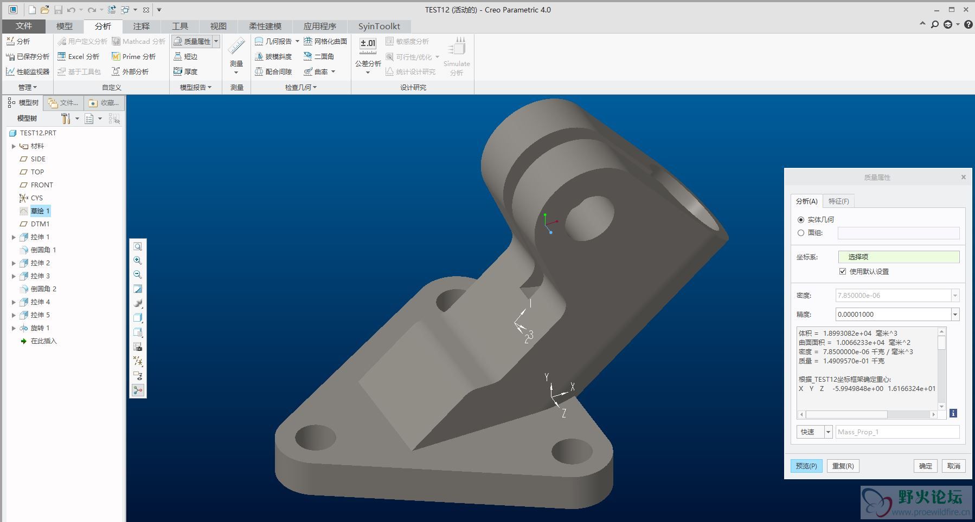Open the 分析 analysis tool
This screenshot has height=522, width=975.
click(18, 41)
